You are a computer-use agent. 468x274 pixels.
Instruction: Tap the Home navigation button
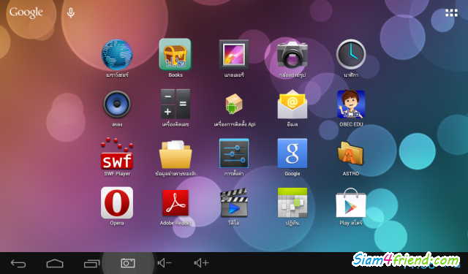[x=55, y=263]
